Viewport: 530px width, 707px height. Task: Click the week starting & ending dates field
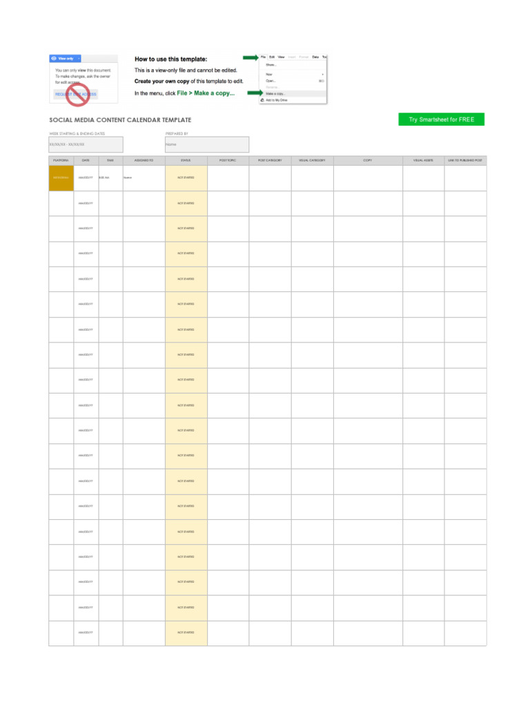86,145
